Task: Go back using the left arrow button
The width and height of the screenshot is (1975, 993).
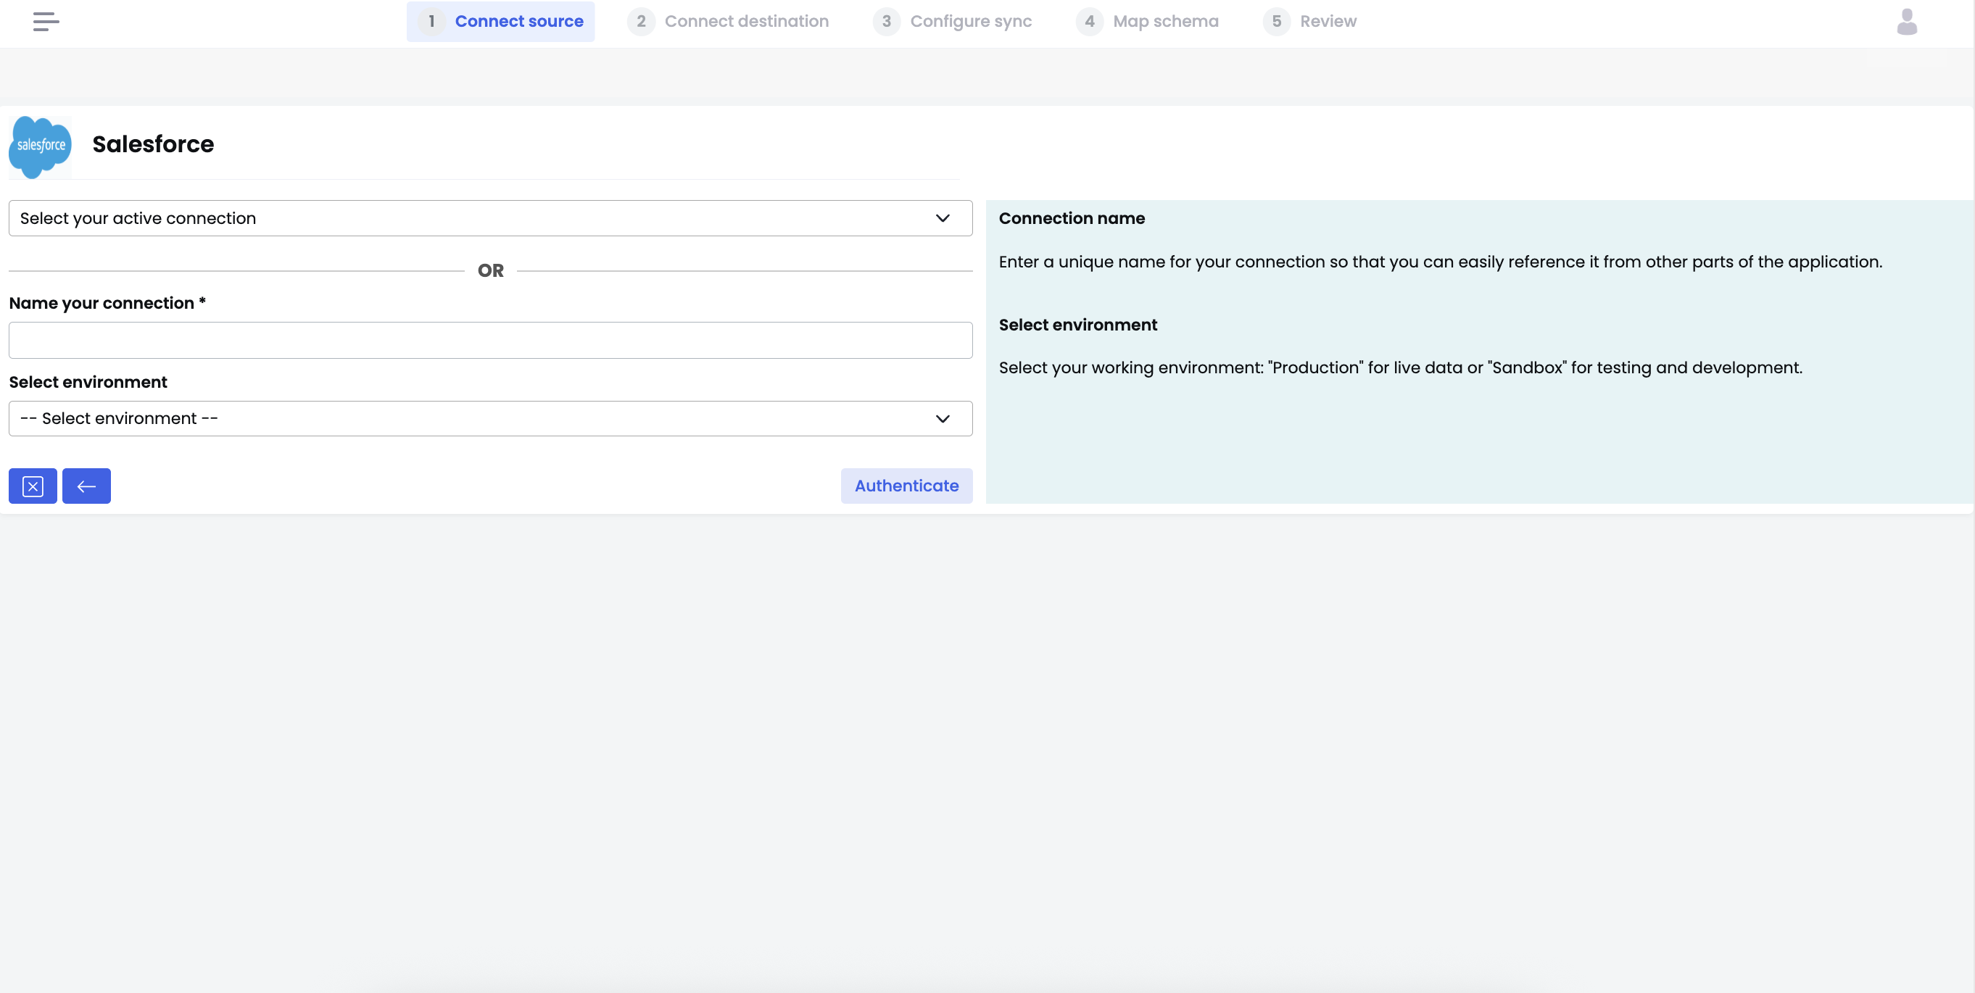Action: coord(86,486)
